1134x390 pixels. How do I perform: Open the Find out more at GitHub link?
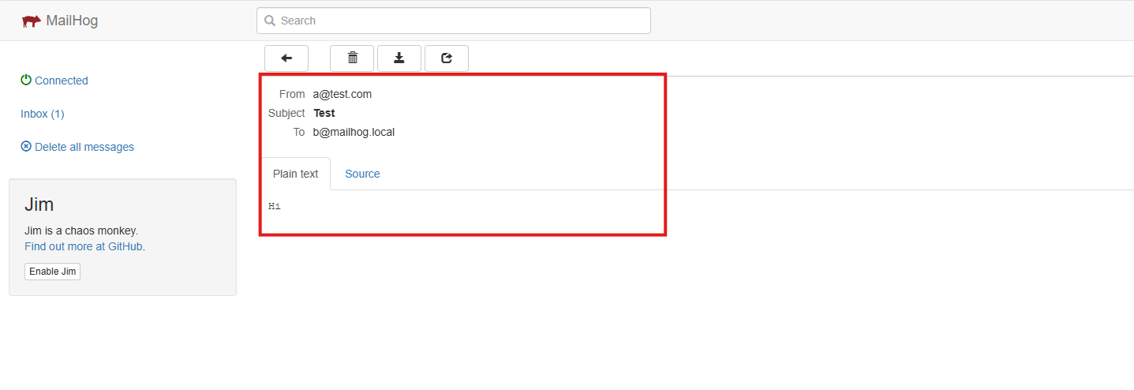tap(84, 246)
